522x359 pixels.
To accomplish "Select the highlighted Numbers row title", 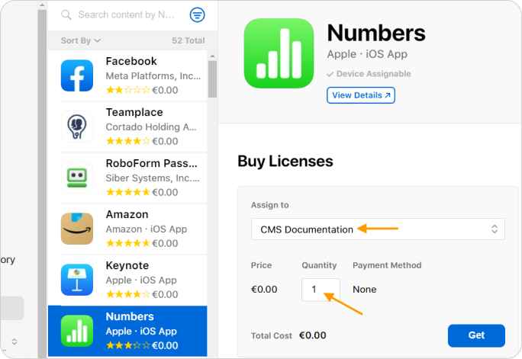I will (130, 317).
